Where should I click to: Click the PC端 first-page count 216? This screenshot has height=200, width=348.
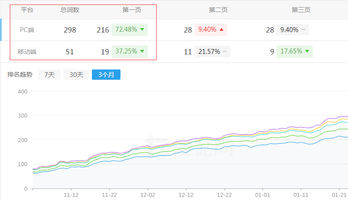pos(103,30)
